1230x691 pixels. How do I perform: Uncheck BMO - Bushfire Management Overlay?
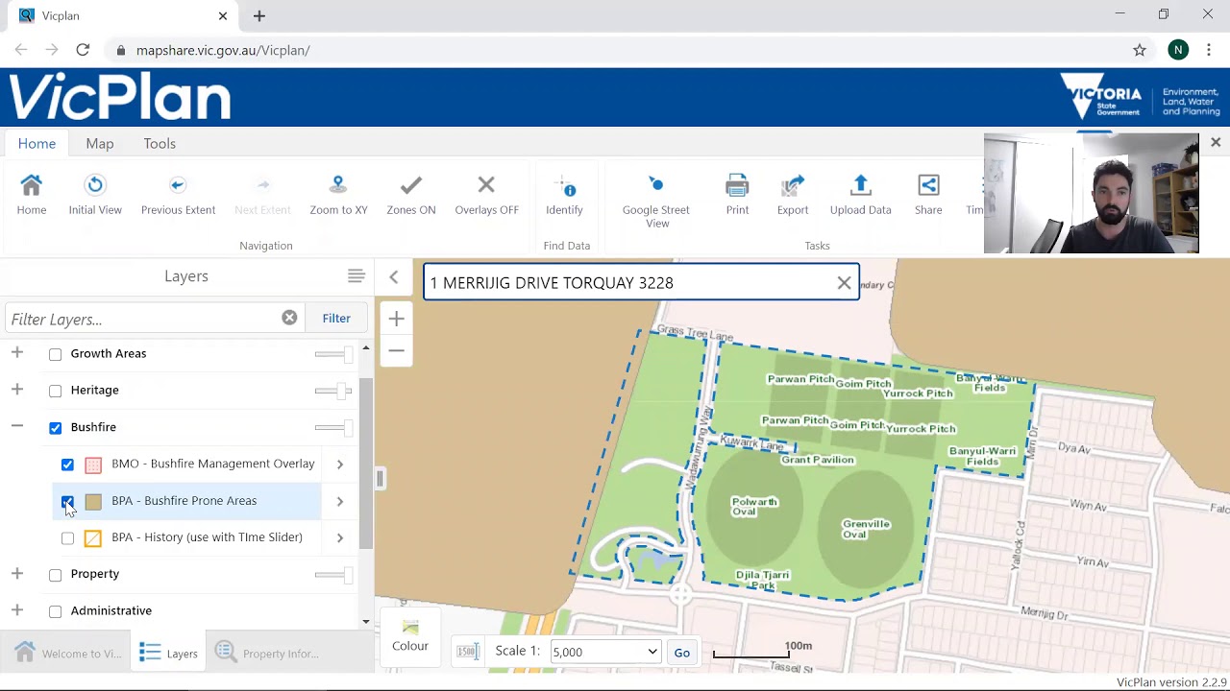(x=67, y=465)
